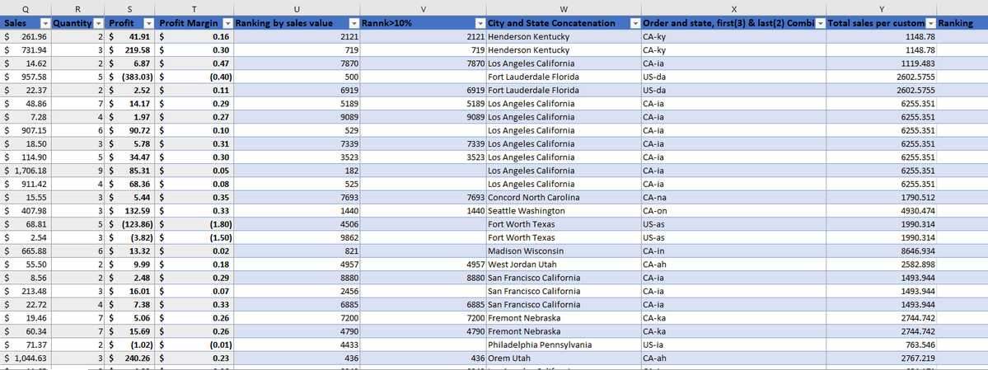Select ranking cell 9862

pos(297,237)
